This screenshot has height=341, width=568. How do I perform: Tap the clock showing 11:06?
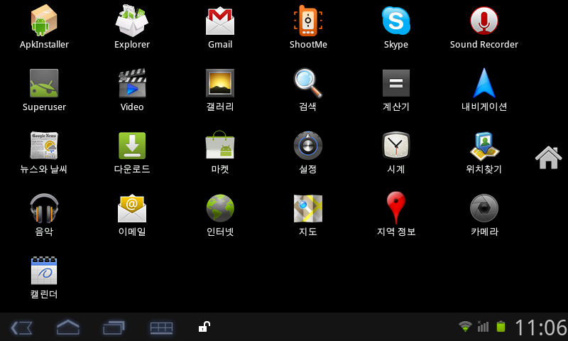point(541,328)
